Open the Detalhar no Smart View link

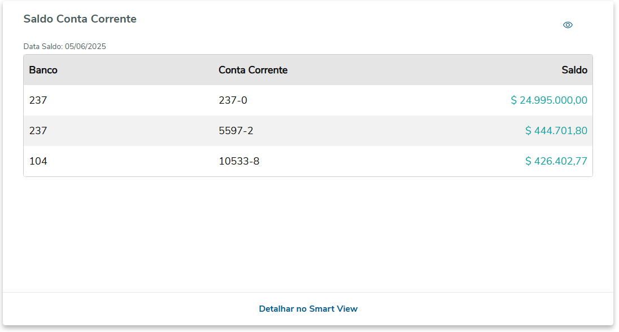coord(308,309)
